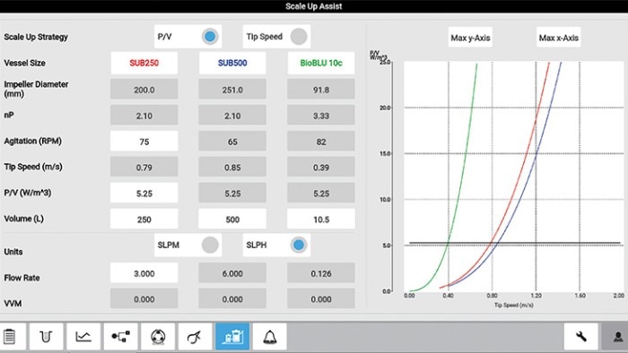Change the SUB500 vessel size
Image resolution: width=628 pixels, height=353 pixels.
tap(232, 63)
